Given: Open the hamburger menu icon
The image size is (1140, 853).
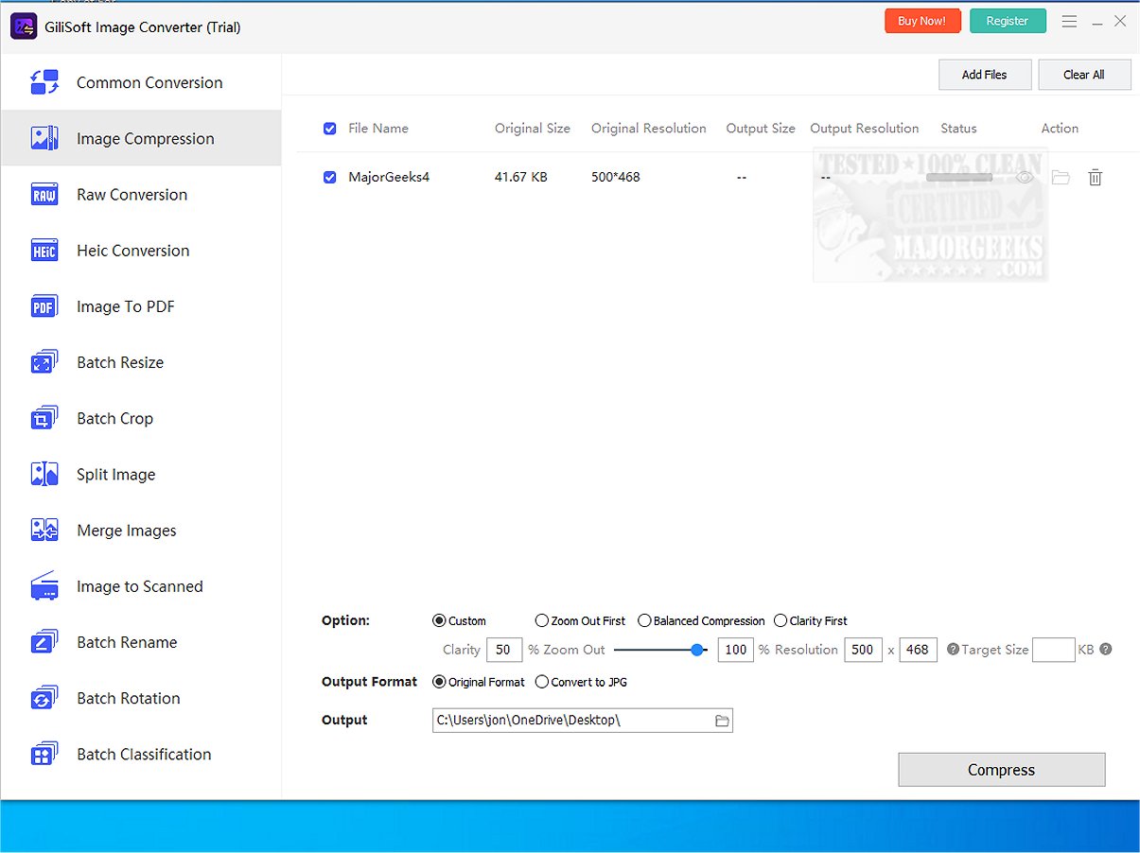Looking at the screenshot, I should [x=1069, y=21].
